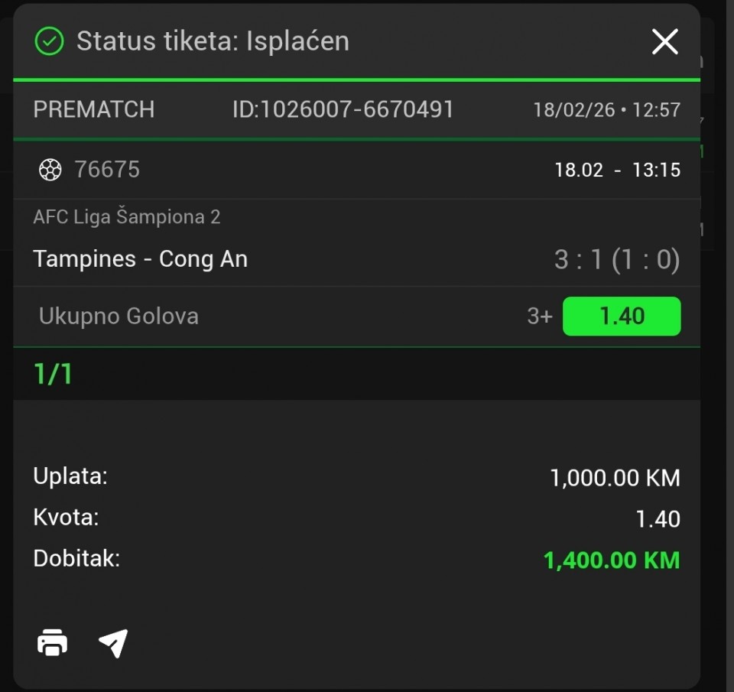Click the 3+ goals selection label

coord(539,317)
